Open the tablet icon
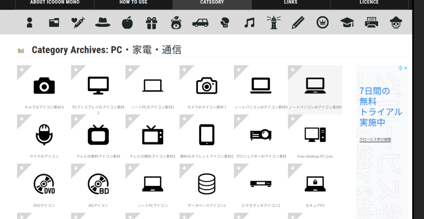 (x=207, y=135)
